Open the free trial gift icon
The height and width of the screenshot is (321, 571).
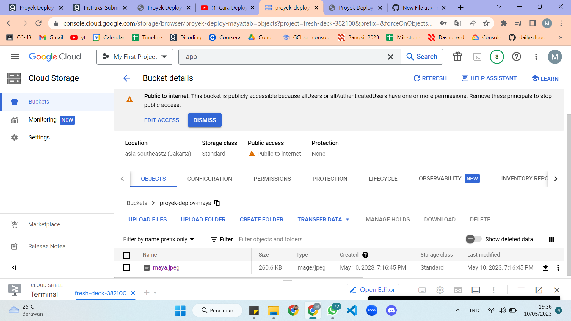pos(457,56)
